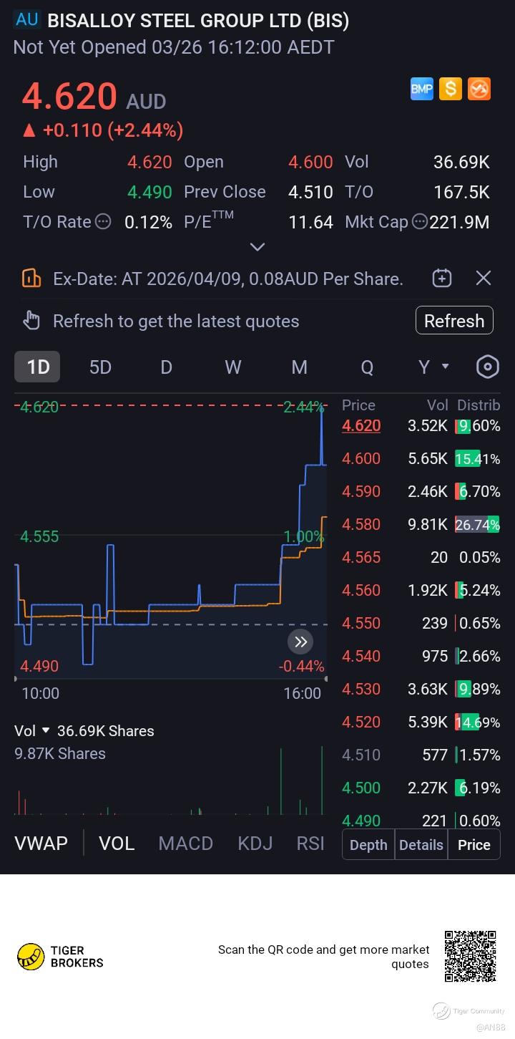The height and width of the screenshot is (1039, 515).
Task: Tap the BISALLOY STEEL GROUP LTD title
Action: coord(198,21)
